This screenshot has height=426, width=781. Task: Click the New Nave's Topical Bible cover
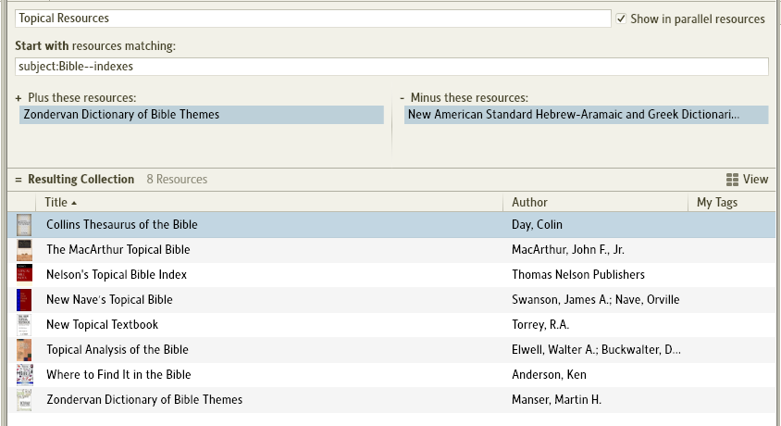(24, 299)
